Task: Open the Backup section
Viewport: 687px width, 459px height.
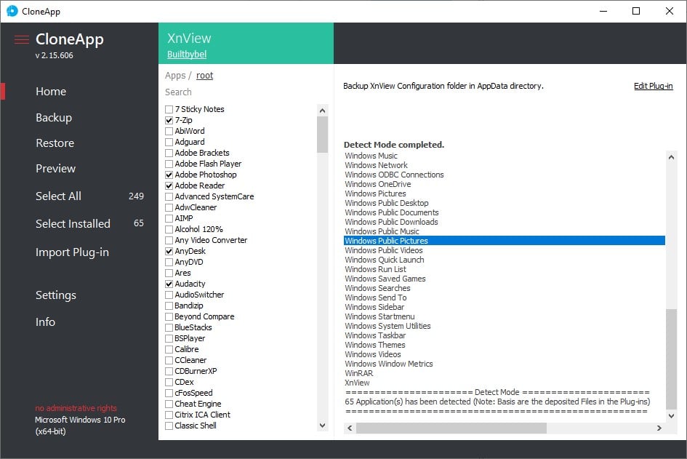Action: point(54,118)
